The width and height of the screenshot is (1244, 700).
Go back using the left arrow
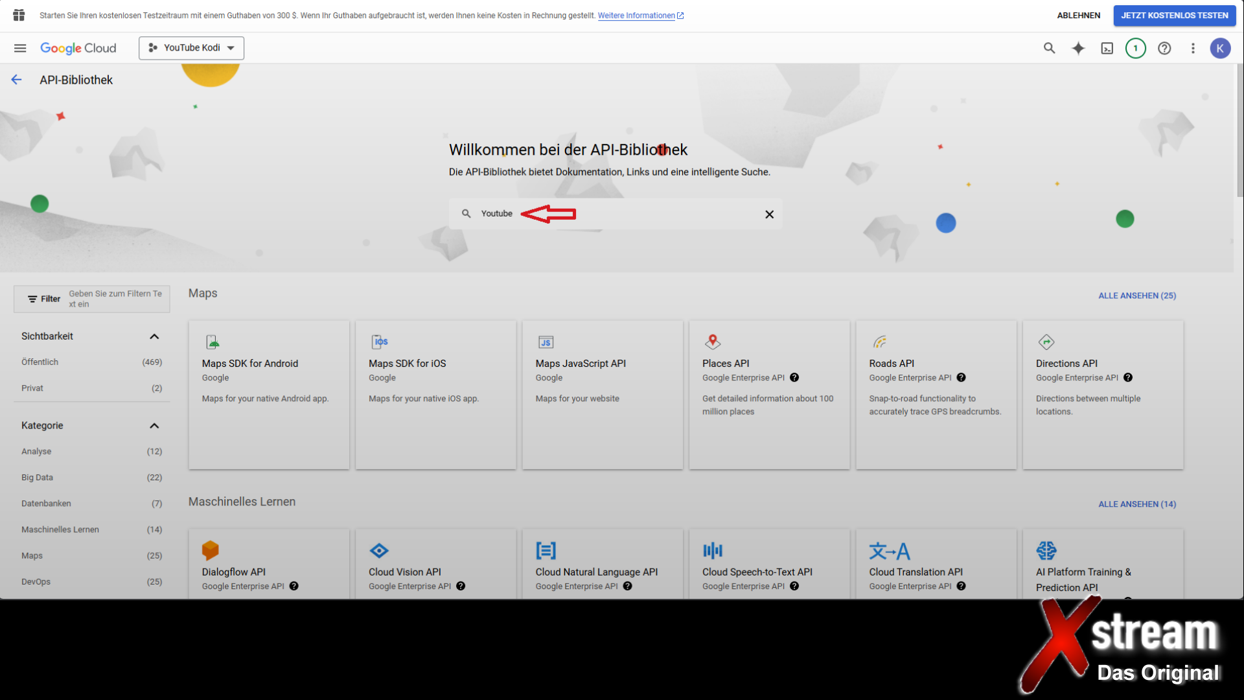17,80
